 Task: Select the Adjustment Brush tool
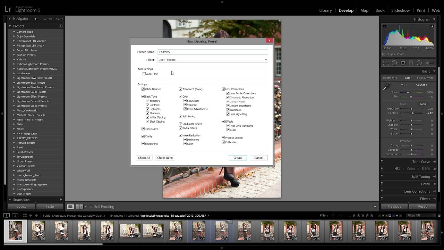[430, 63]
